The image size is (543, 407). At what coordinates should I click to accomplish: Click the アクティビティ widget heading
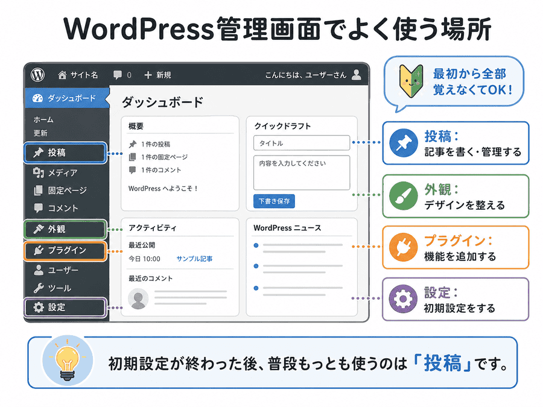pyautogui.click(x=153, y=228)
